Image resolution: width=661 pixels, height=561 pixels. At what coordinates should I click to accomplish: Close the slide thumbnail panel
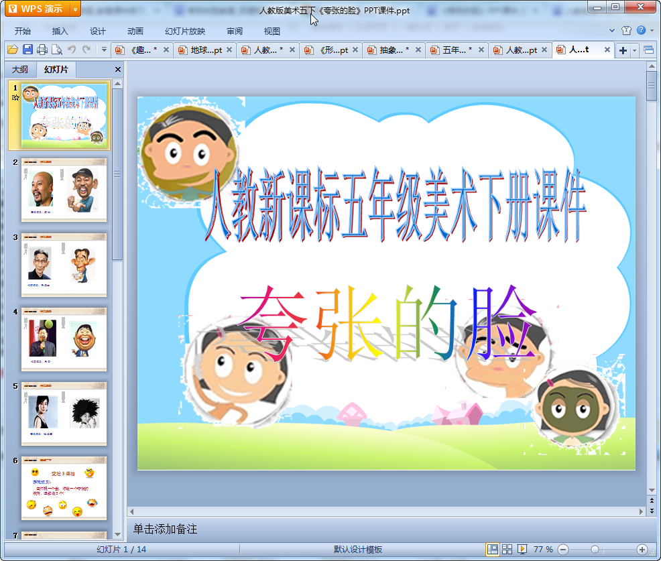coord(118,70)
